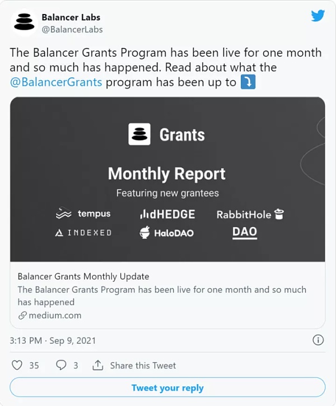
Task: Click the 35 likes count
Action: tap(34, 365)
